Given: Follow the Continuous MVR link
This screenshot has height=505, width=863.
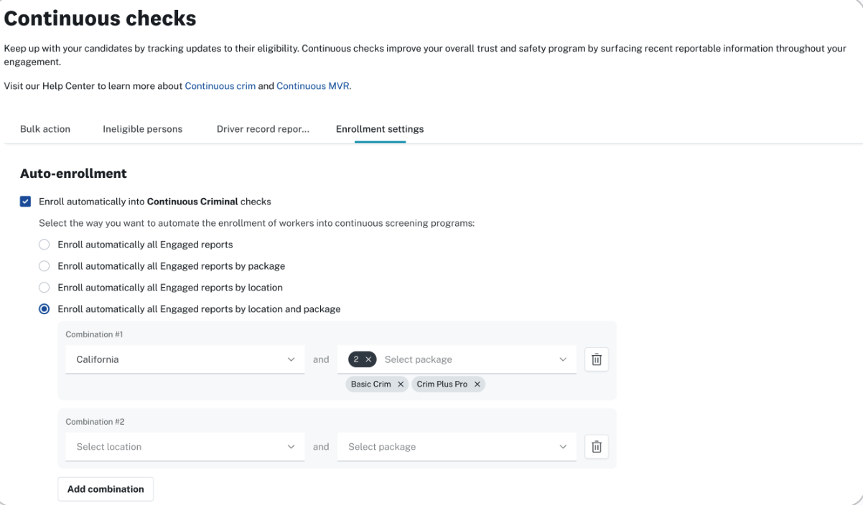Looking at the screenshot, I should (313, 86).
